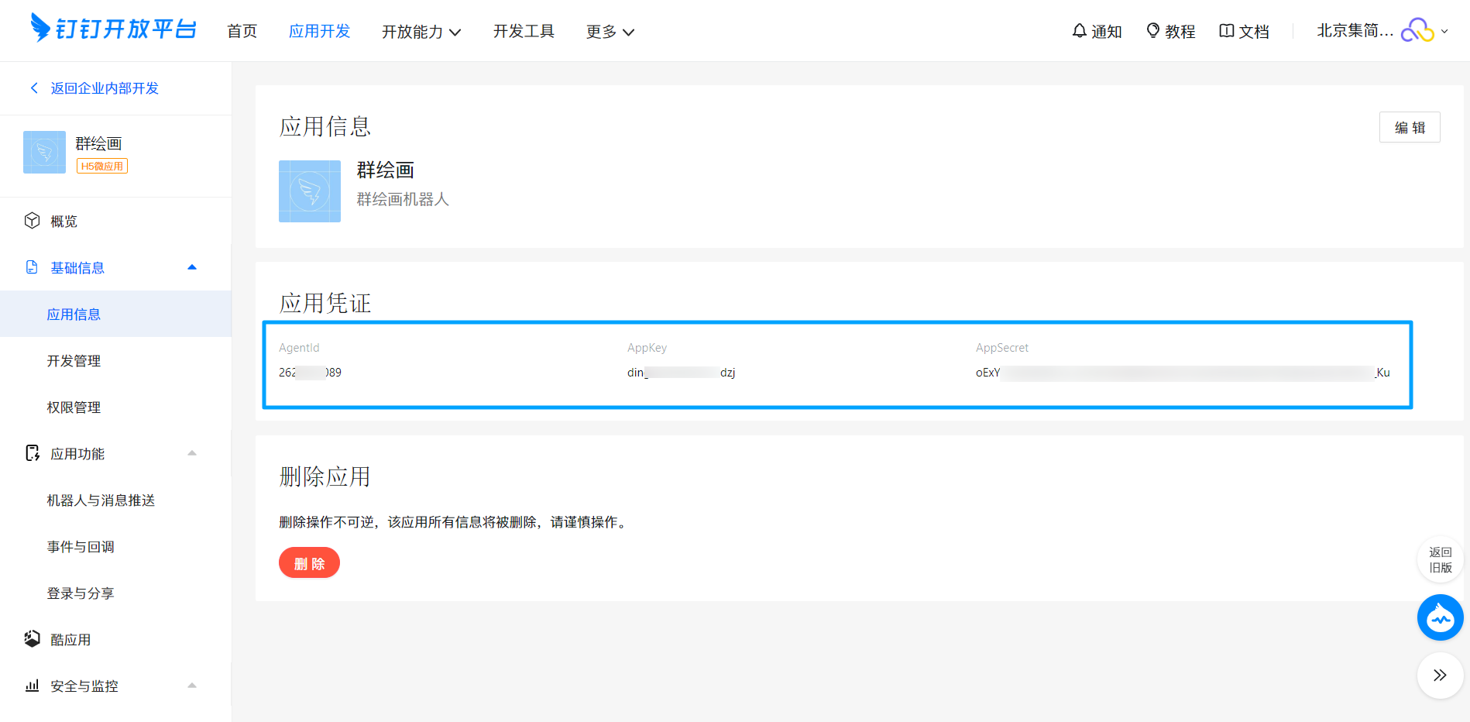Click the H5微应用 tag
1470x722 pixels.
(102, 166)
